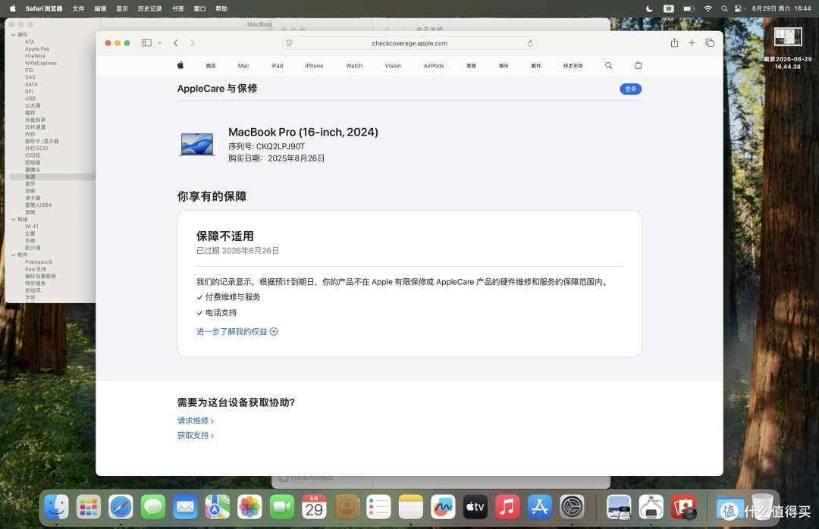Collapse the 软件 section in System Information

13,255
